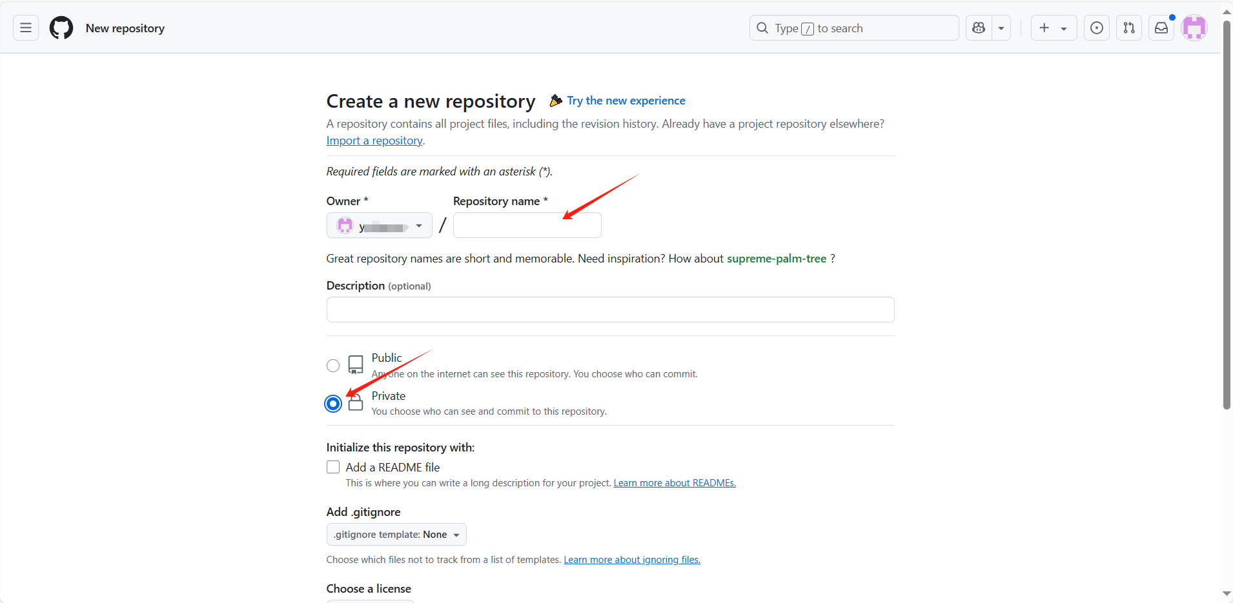Open the notifications inbox icon
The width and height of the screenshot is (1233, 603).
click(1161, 28)
